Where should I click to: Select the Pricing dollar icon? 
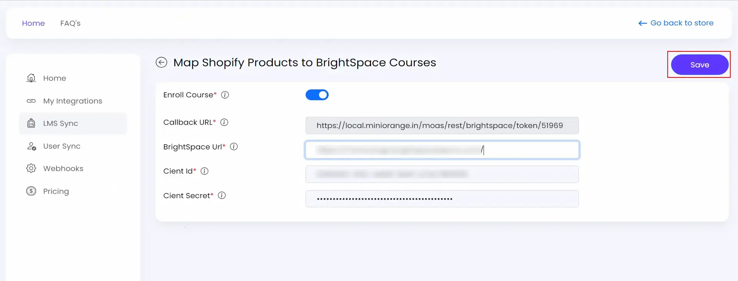pos(31,191)
